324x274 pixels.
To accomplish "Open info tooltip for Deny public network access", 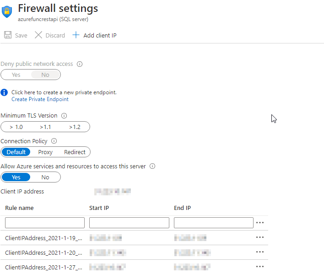I will coord(80,64).
